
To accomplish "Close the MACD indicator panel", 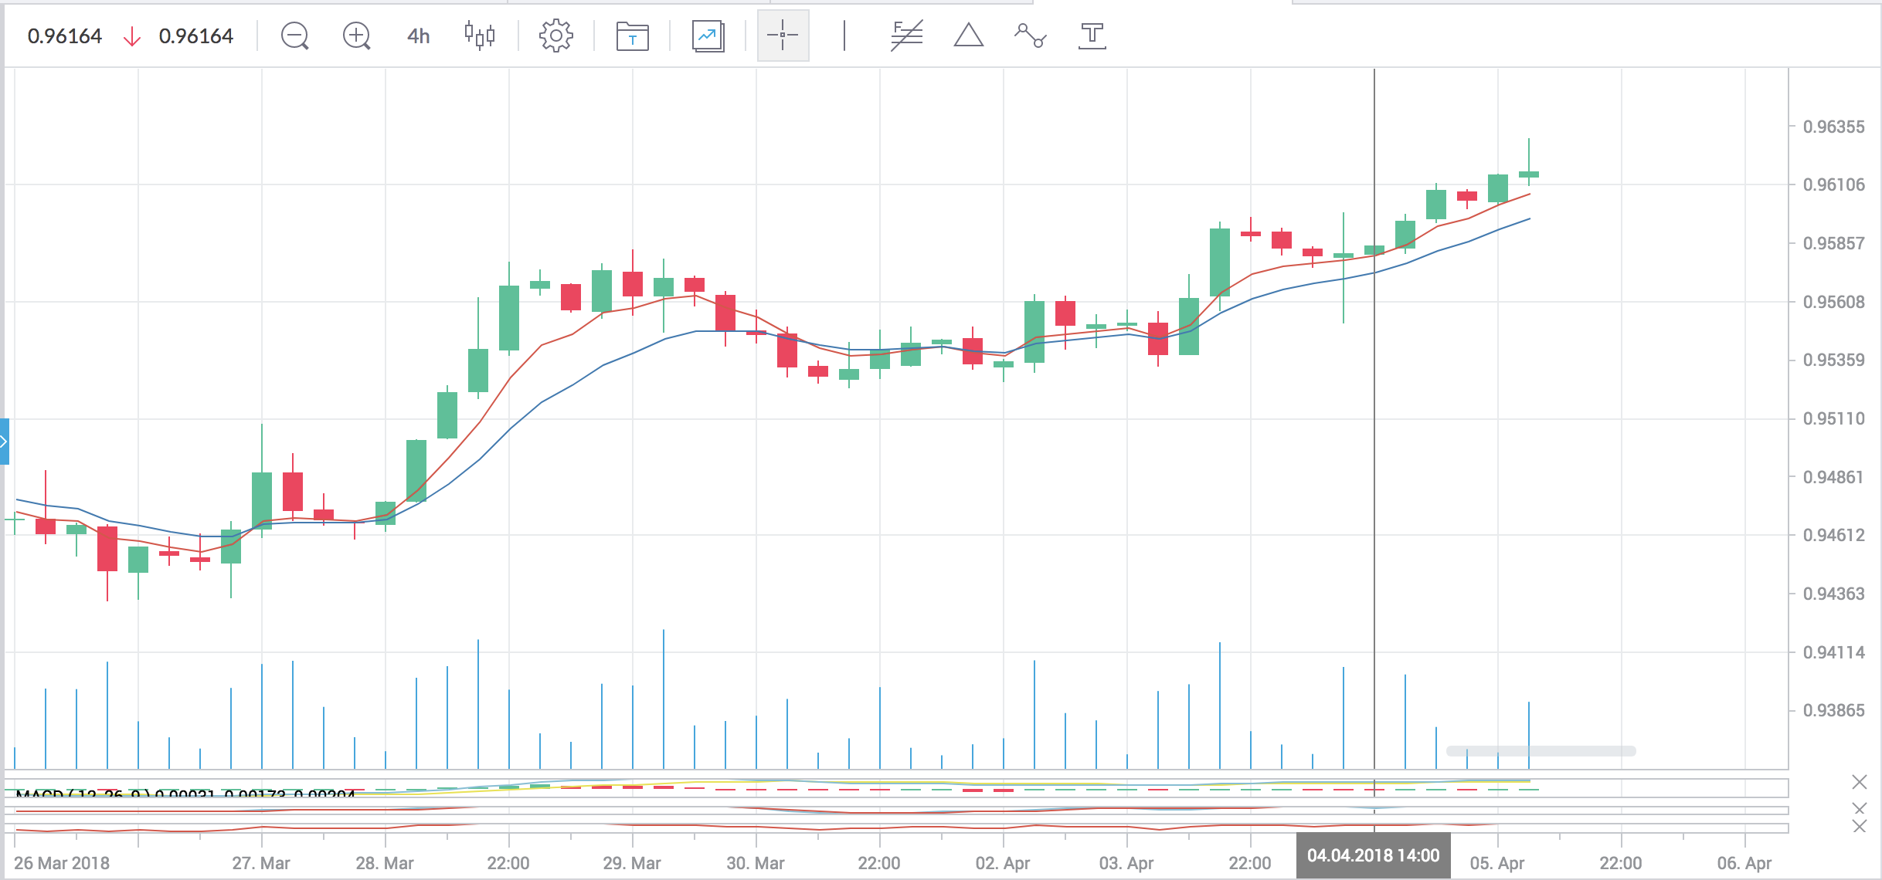I will click(1860, 783).
